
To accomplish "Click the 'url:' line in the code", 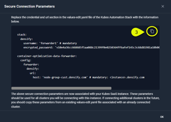I will coord(33,73).
